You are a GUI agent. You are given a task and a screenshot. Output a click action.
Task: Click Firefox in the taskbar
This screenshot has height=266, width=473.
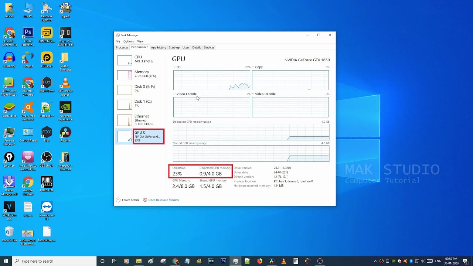click(x=259, y=261)
